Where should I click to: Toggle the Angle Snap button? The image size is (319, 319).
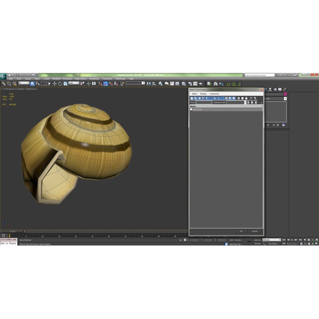pos(105,83)
